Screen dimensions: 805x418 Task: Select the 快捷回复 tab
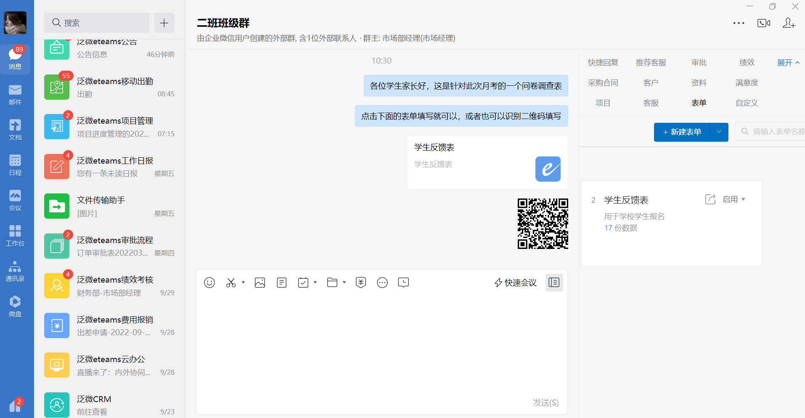coord(603,63)
